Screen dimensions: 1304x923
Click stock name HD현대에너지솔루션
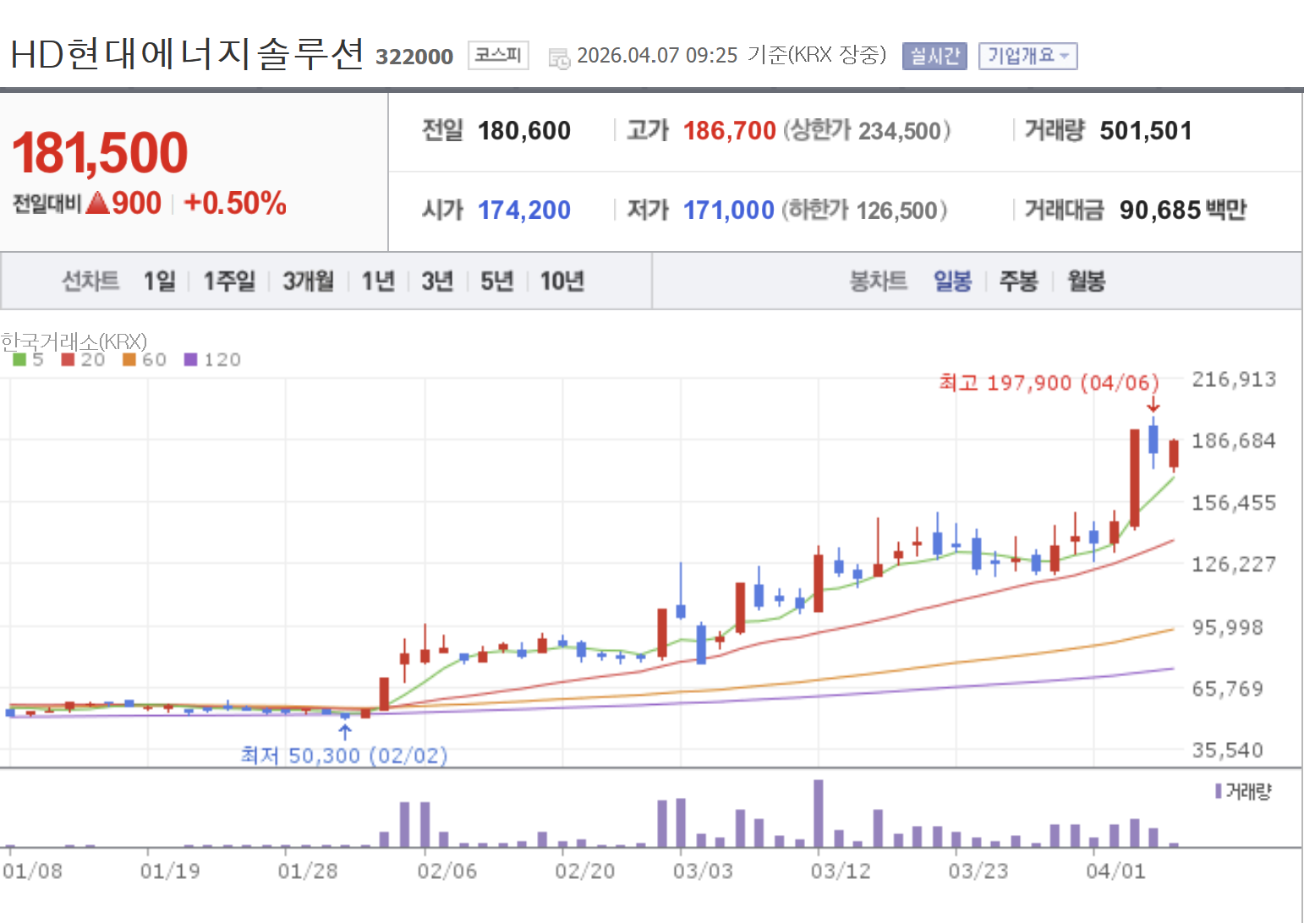tap(187, 54)
